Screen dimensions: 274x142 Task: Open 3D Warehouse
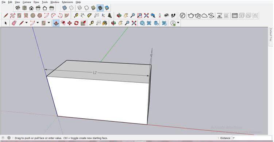(142, 23)
